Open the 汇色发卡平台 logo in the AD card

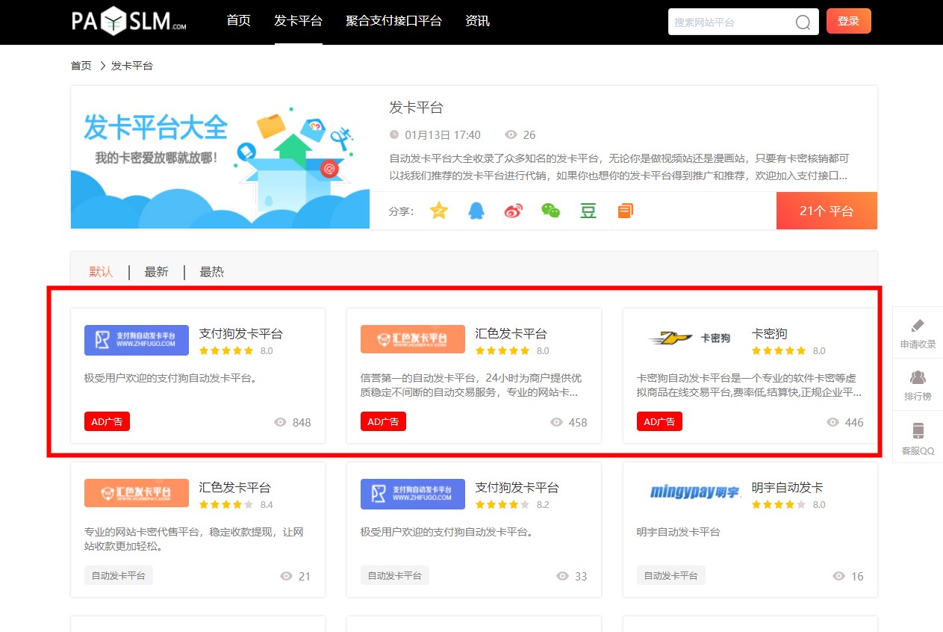[413, 340]
